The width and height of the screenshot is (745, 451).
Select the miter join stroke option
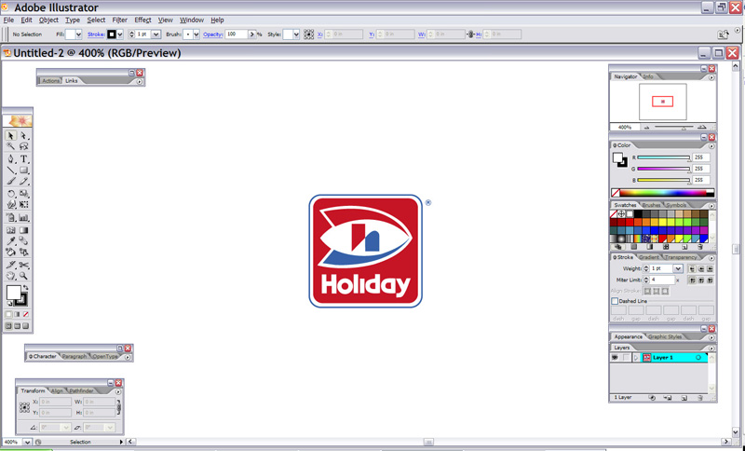[692, 280]
